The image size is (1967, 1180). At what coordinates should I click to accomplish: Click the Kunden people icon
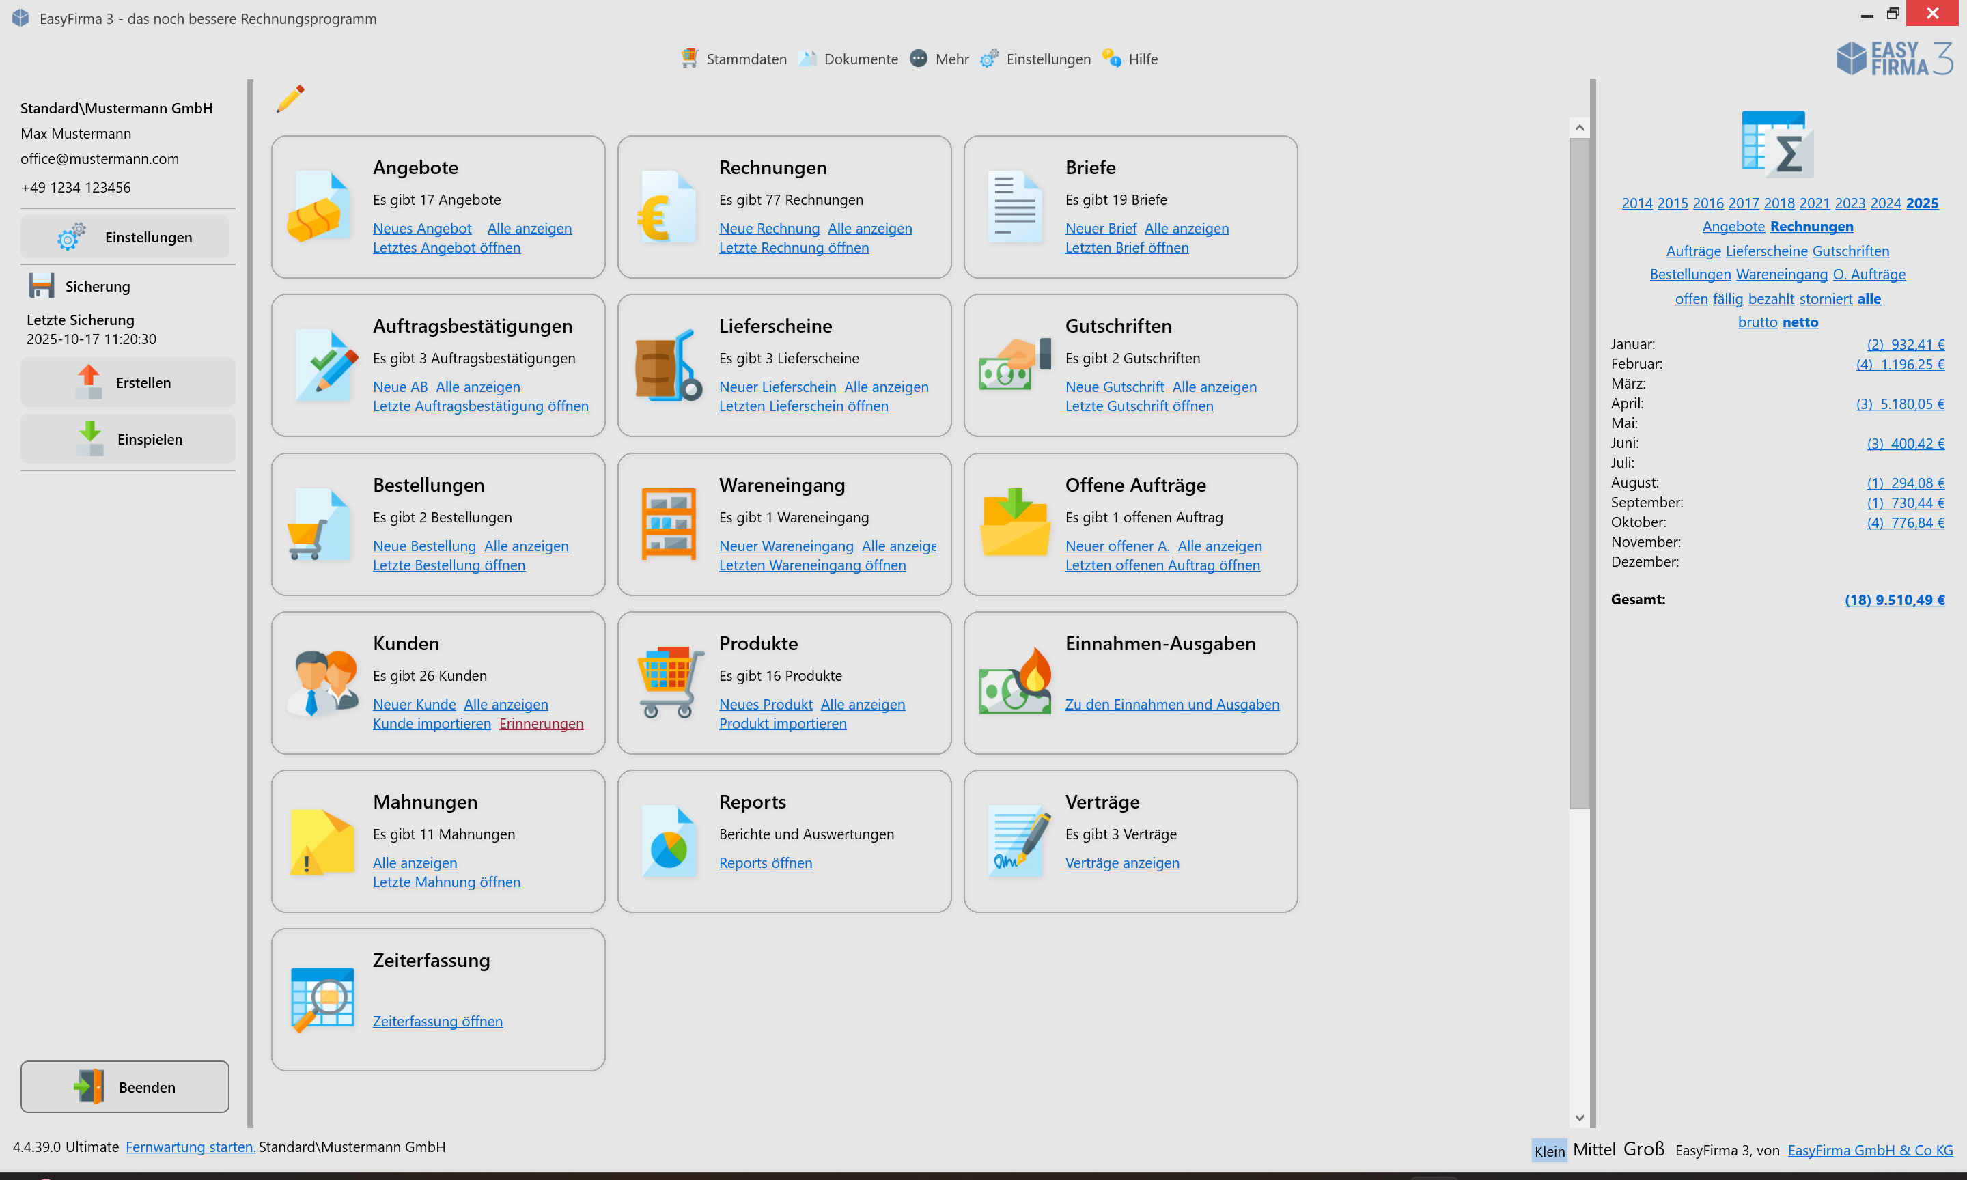(322, 682)
